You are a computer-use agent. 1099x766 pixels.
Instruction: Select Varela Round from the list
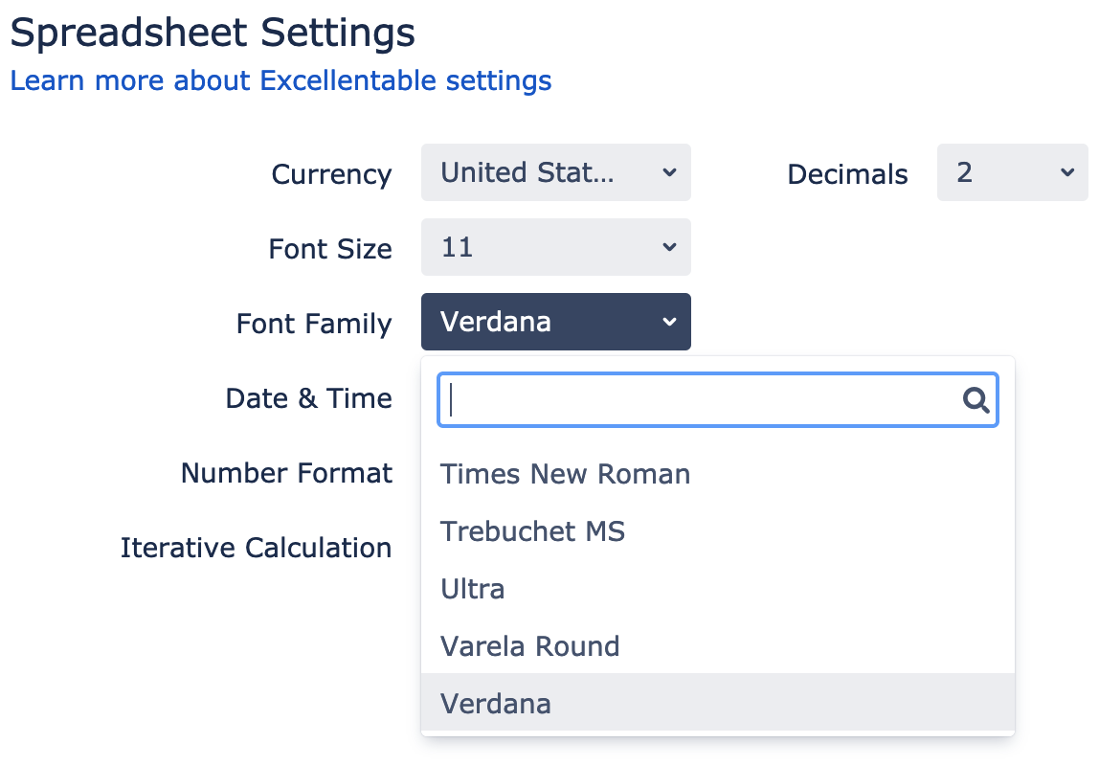pyautogui.click(x=718, y=646)
